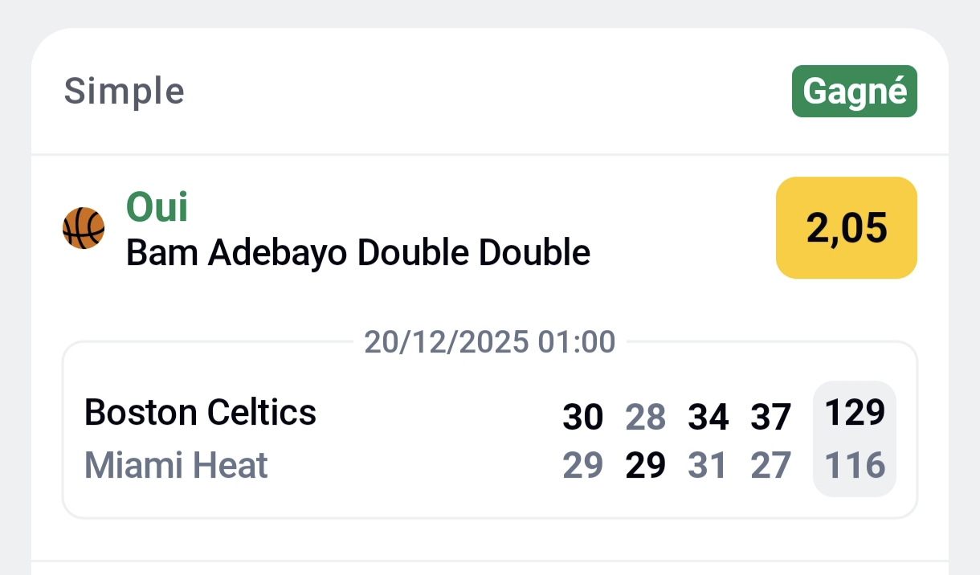
Task: Click Miami Heat second quarter bold score
Action: pyautogui.click(x=646, y=466)
